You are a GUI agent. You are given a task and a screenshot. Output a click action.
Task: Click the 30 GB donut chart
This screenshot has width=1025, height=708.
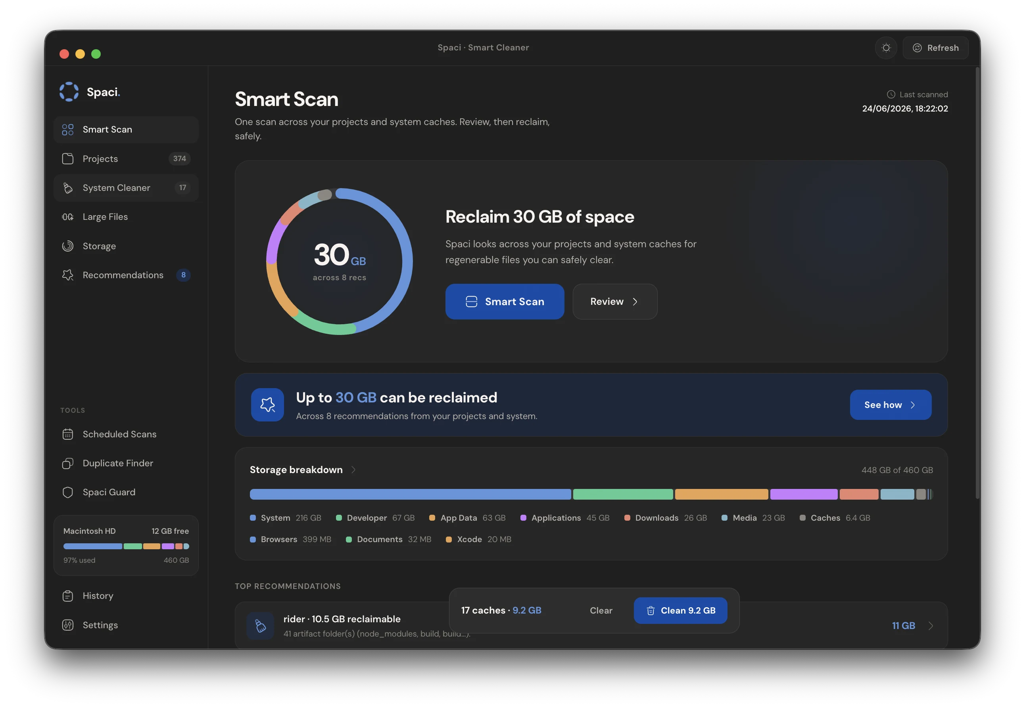tap(339, 261)
